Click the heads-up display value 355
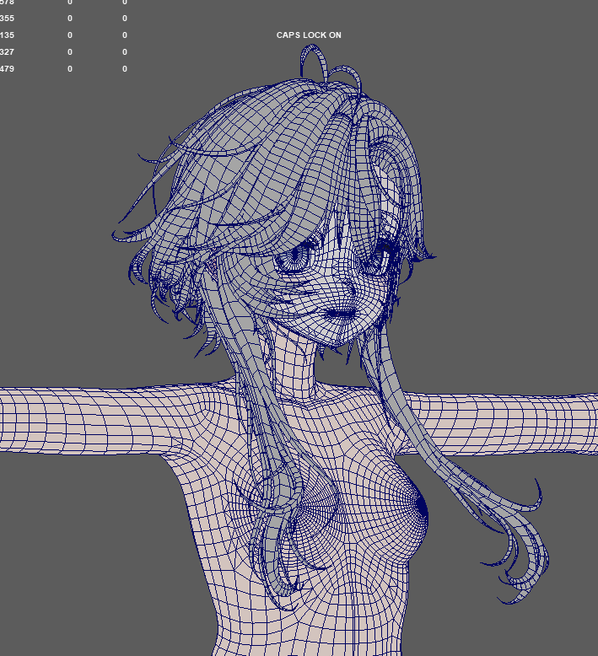 (x=7, y=19)
